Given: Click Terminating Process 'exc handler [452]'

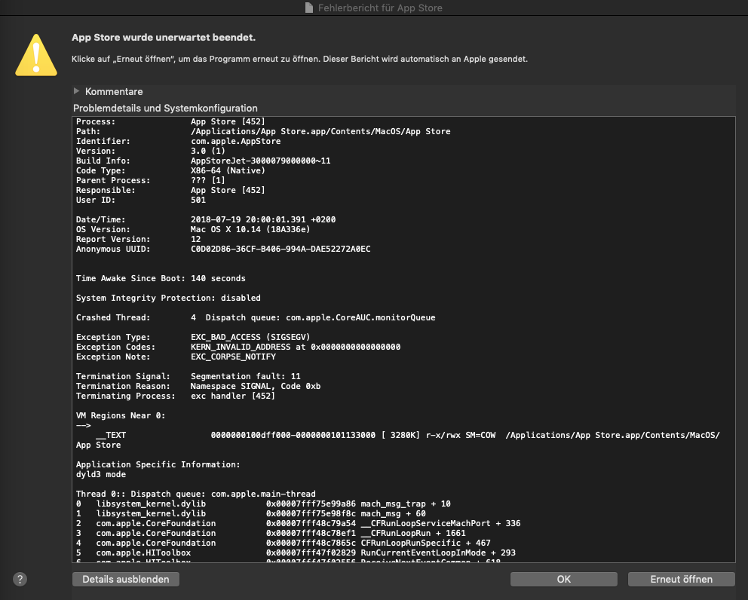Looking at the screenshot, I should point(233,396).
